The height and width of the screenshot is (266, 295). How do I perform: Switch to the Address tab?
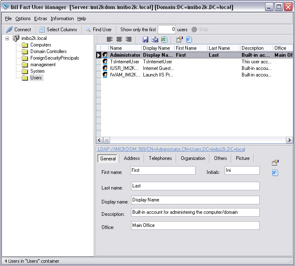pos(132,158)
